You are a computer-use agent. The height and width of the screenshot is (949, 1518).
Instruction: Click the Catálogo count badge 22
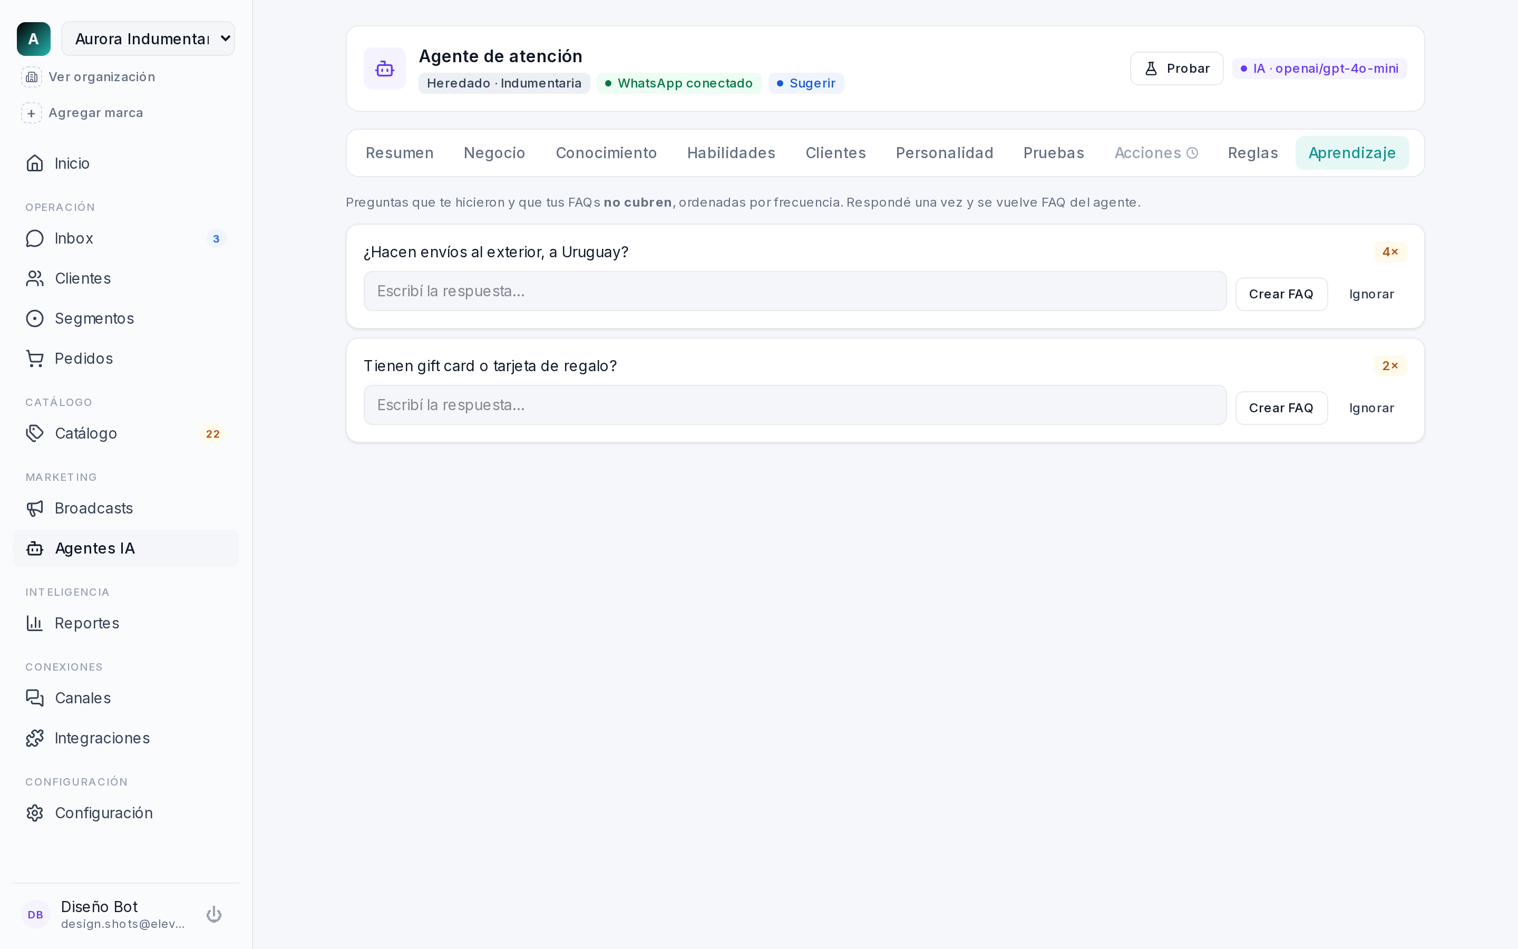[213, 434]
